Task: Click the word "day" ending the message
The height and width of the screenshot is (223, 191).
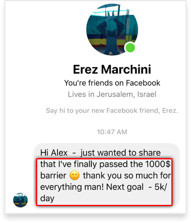Action: (47, 199)
